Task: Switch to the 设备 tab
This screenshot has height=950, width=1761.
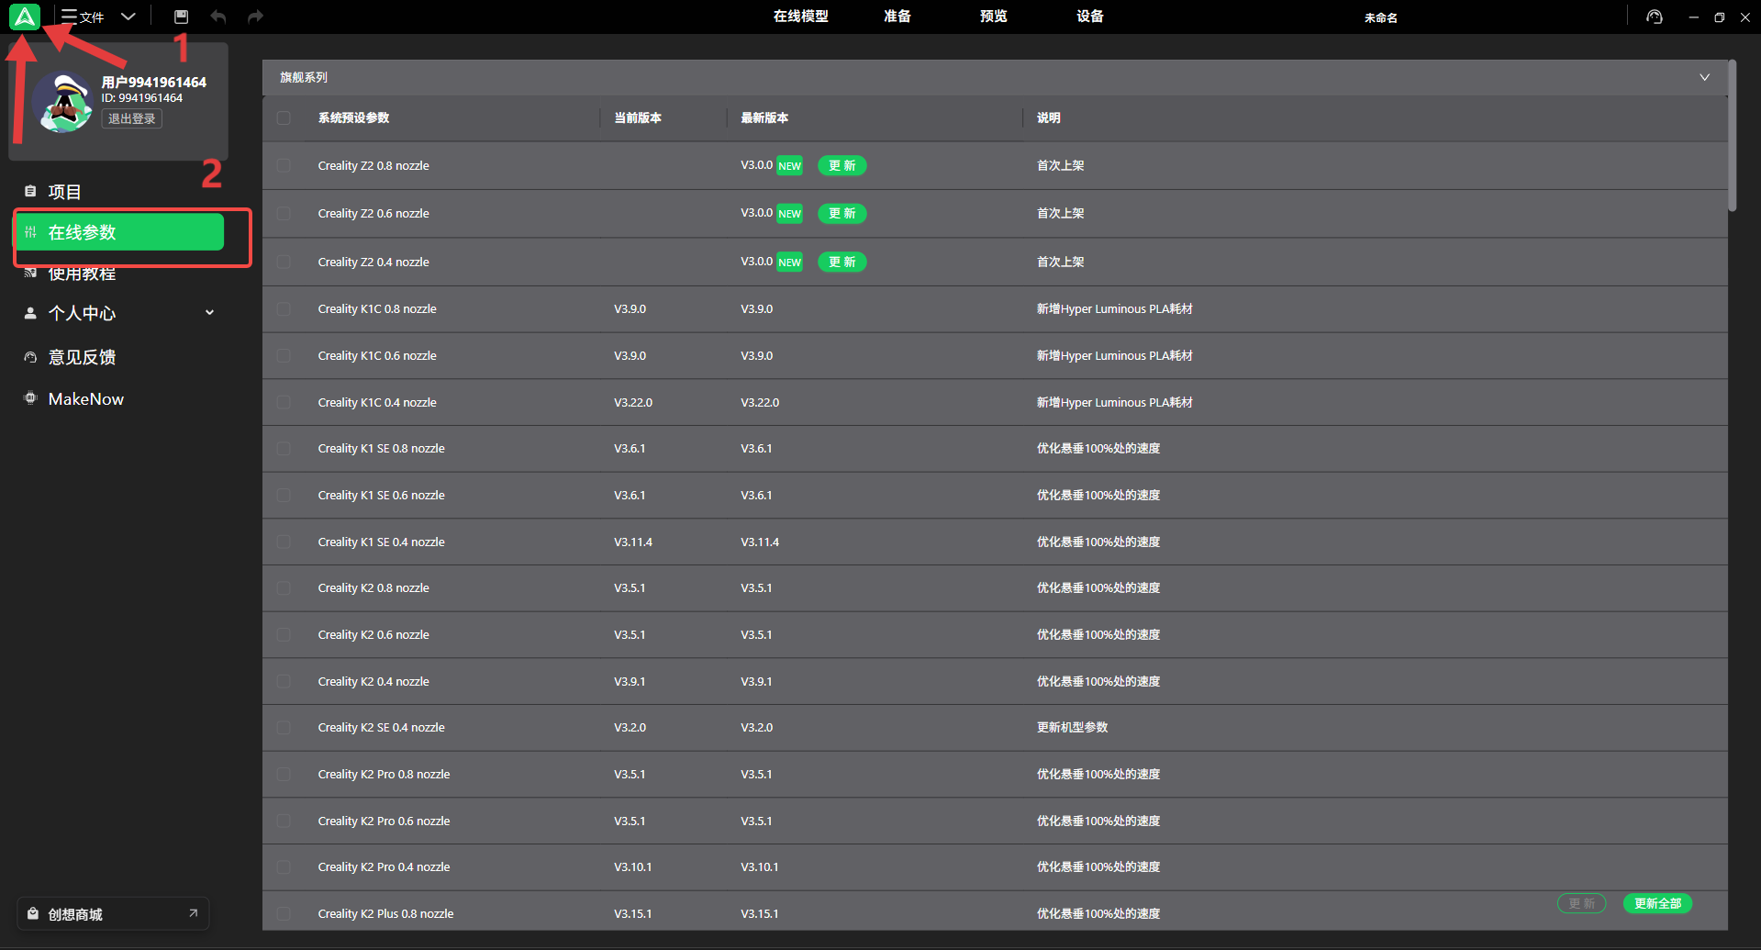Action: [1089, 17]
